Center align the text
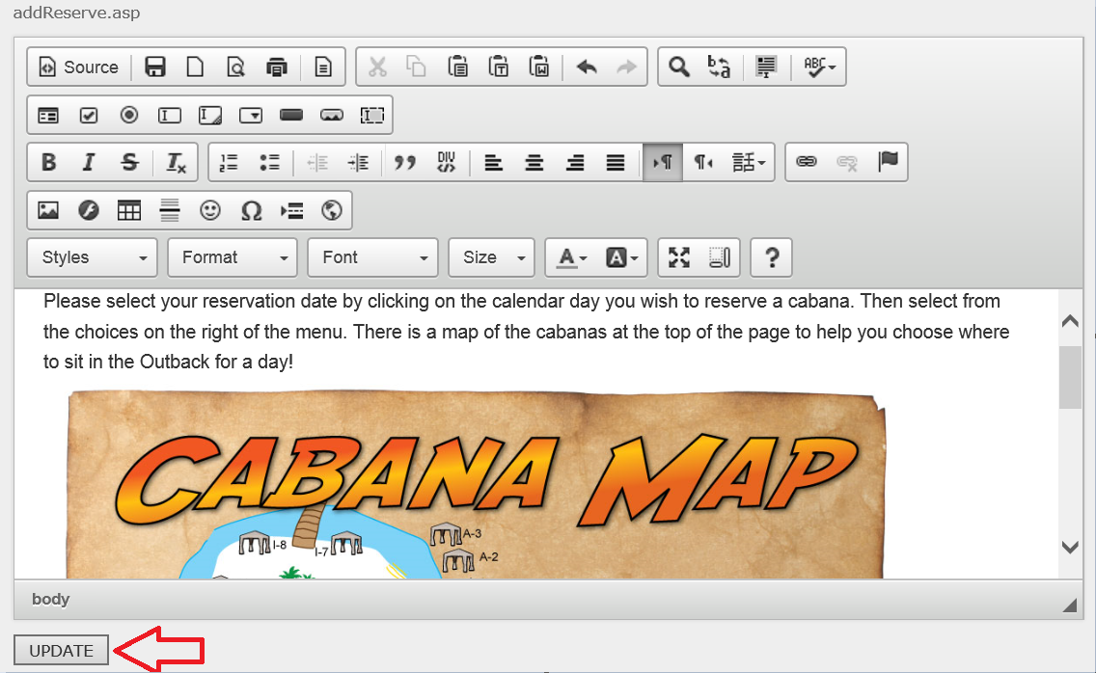This screenshot has width=1096, height=673. (534, 163)
